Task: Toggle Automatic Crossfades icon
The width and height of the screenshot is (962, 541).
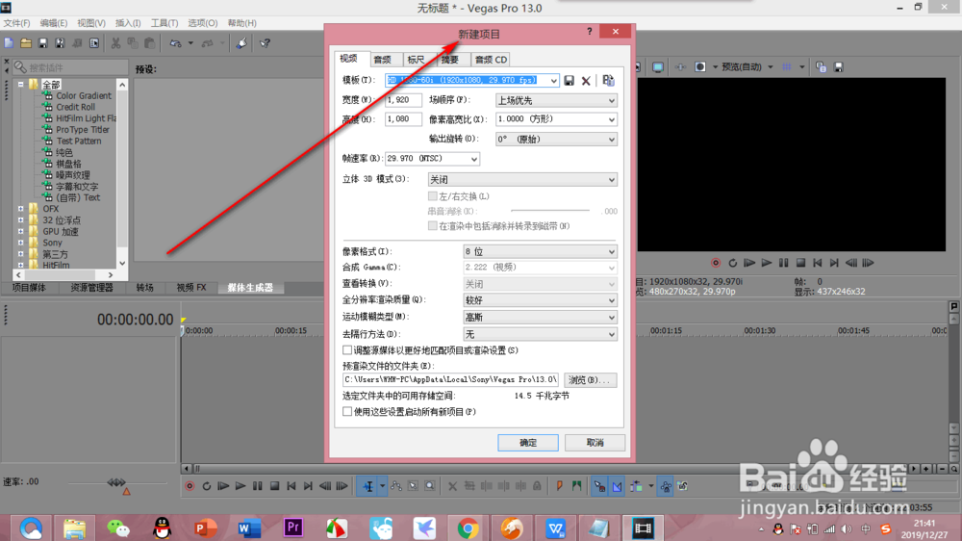Action: (617, 486)
